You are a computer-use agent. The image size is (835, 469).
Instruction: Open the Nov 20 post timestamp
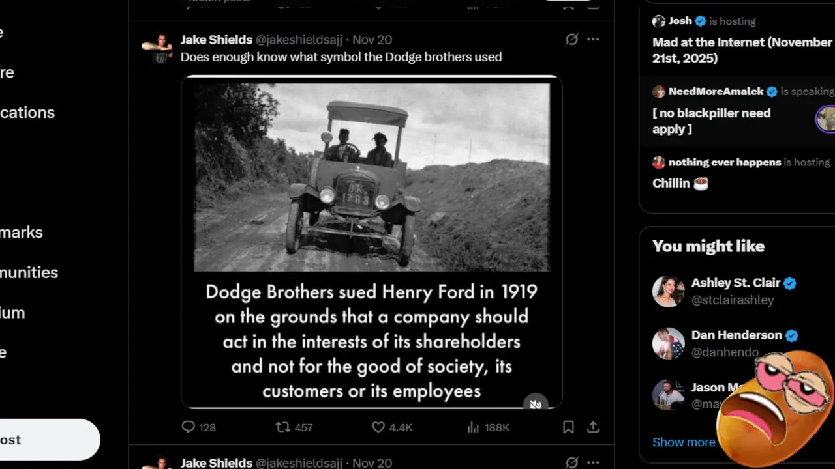point(372,40)
